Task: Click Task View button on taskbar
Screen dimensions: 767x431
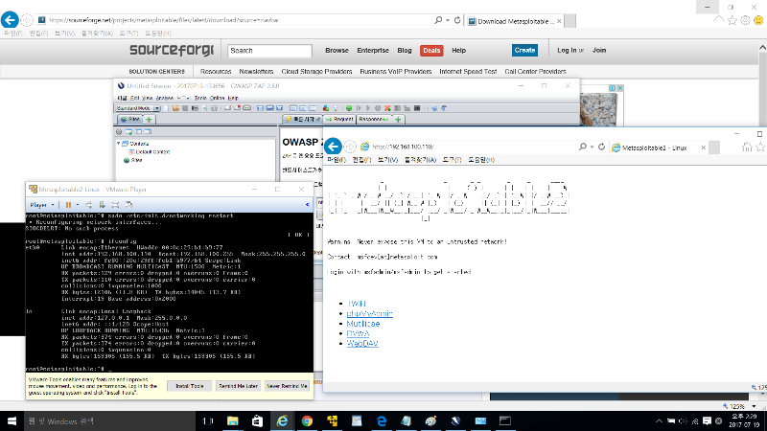Action: tap(208, 420)
